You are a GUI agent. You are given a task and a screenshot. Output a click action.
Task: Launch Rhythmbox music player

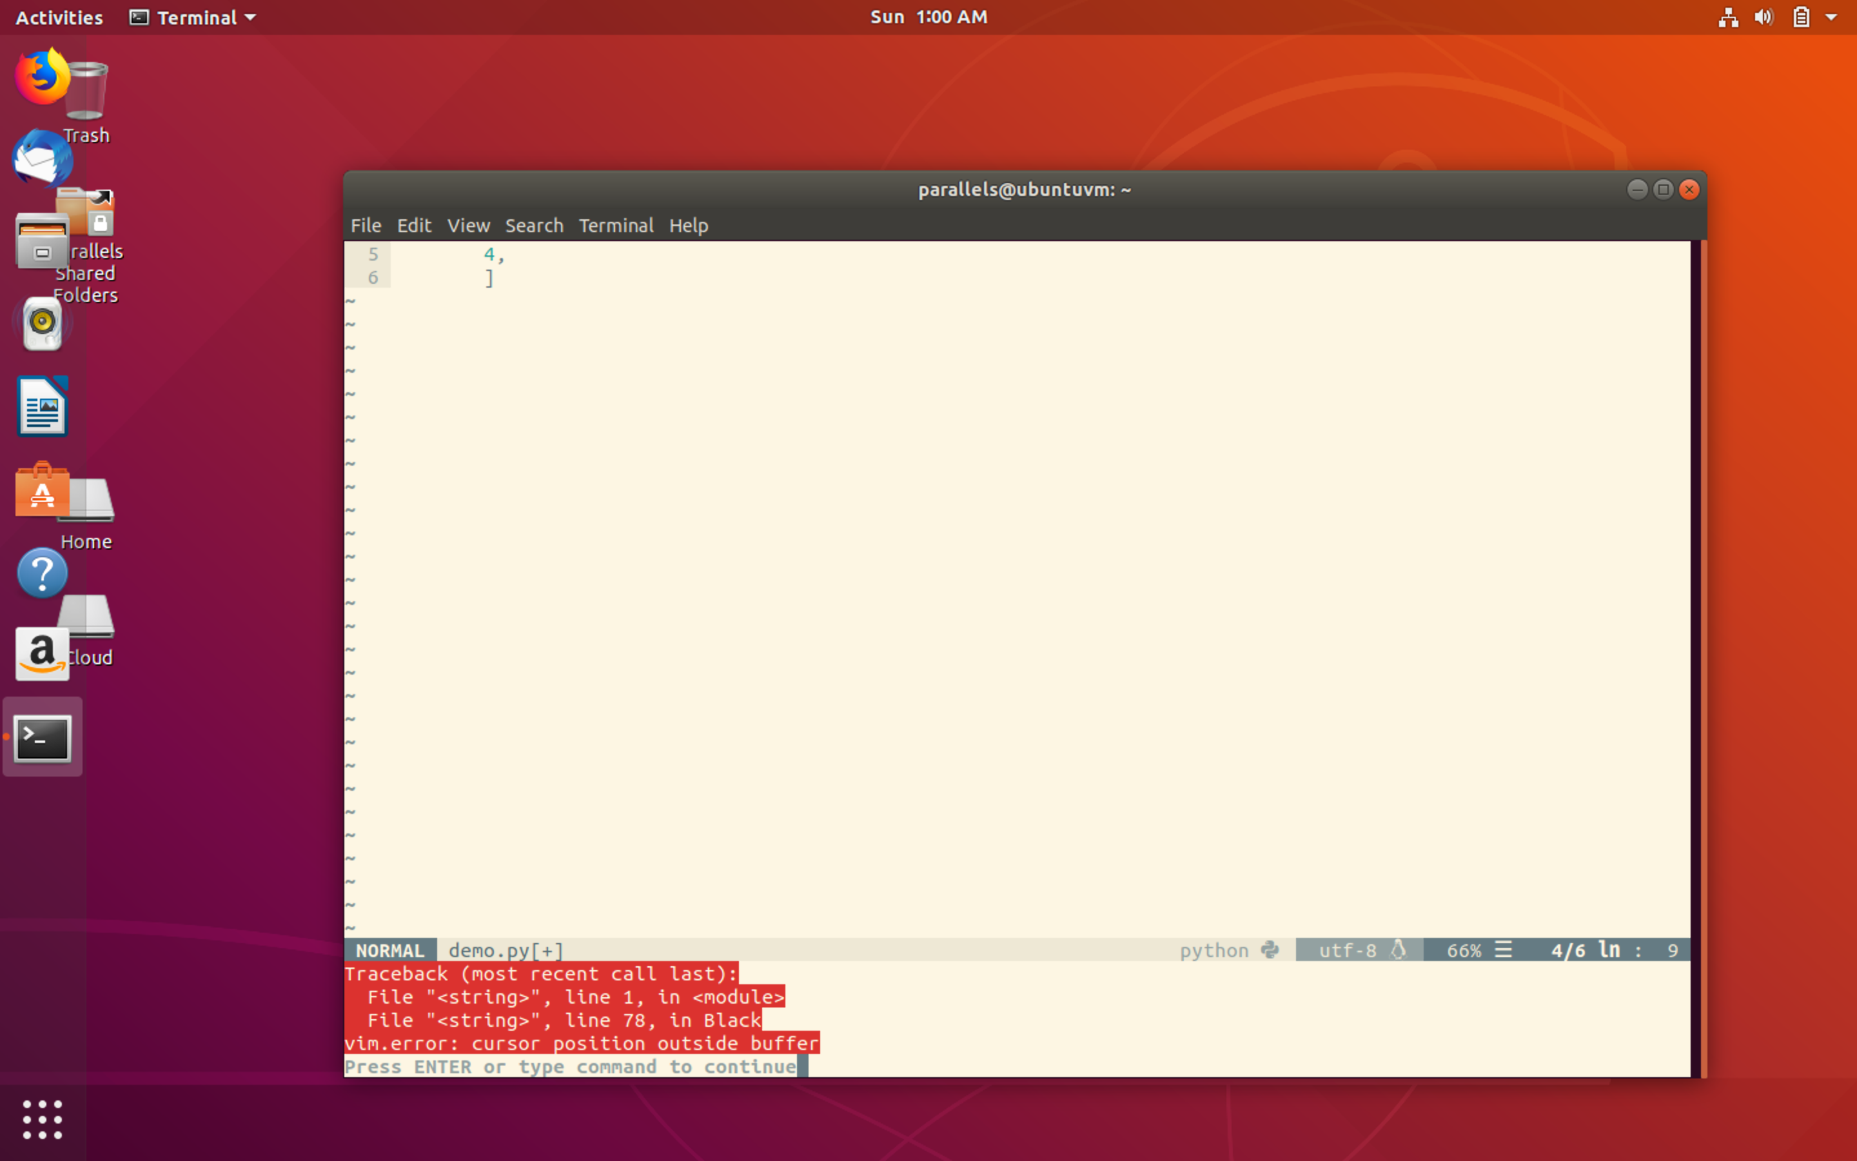41,323
